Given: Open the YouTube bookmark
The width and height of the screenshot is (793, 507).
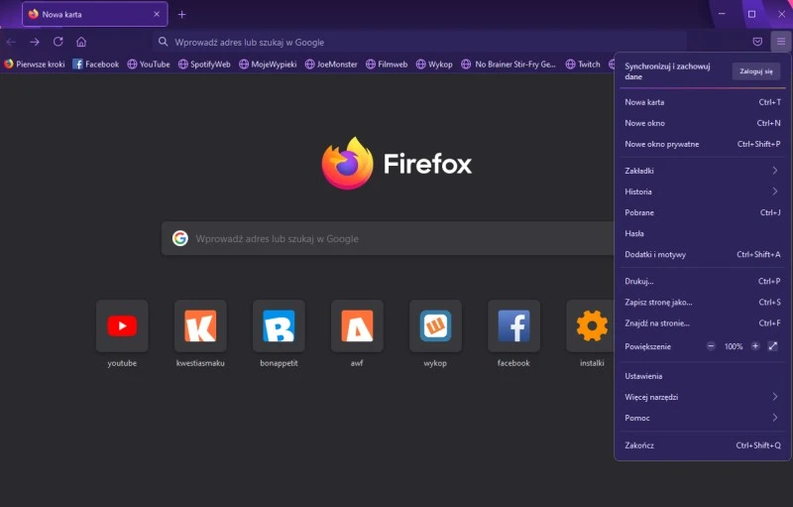Looking at the screenshot, I should [x=149, y=64].
